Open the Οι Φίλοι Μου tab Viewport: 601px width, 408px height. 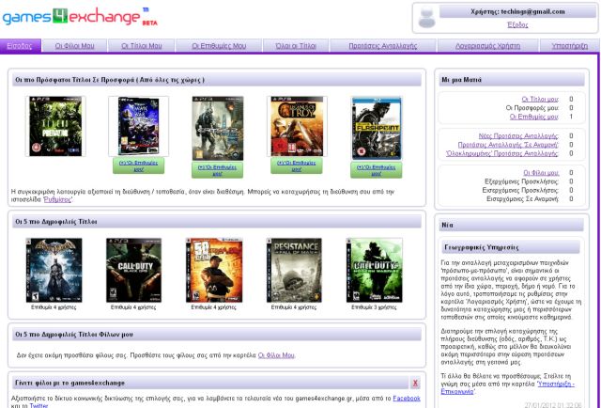74,46
